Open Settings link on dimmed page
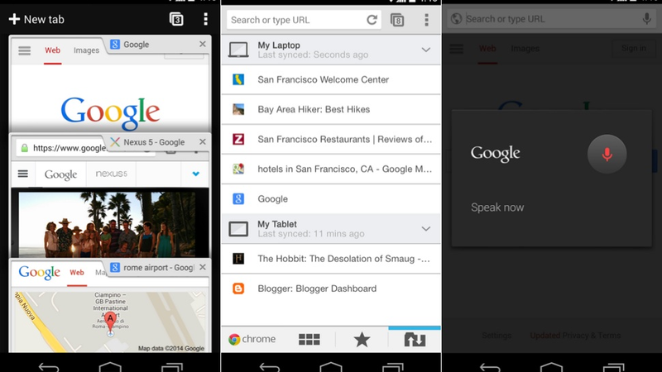The width and height of the screenshot is (662, 372). (496, 336)
